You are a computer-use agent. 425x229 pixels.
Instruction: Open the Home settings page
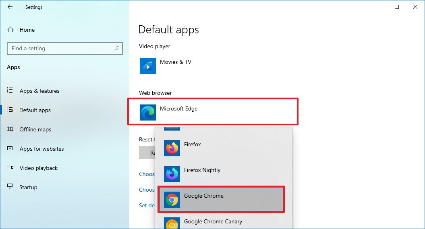pyautogui.click(x=27, y=30)
